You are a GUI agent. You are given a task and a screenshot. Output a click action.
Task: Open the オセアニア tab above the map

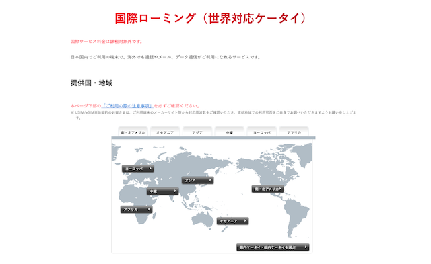165,132
